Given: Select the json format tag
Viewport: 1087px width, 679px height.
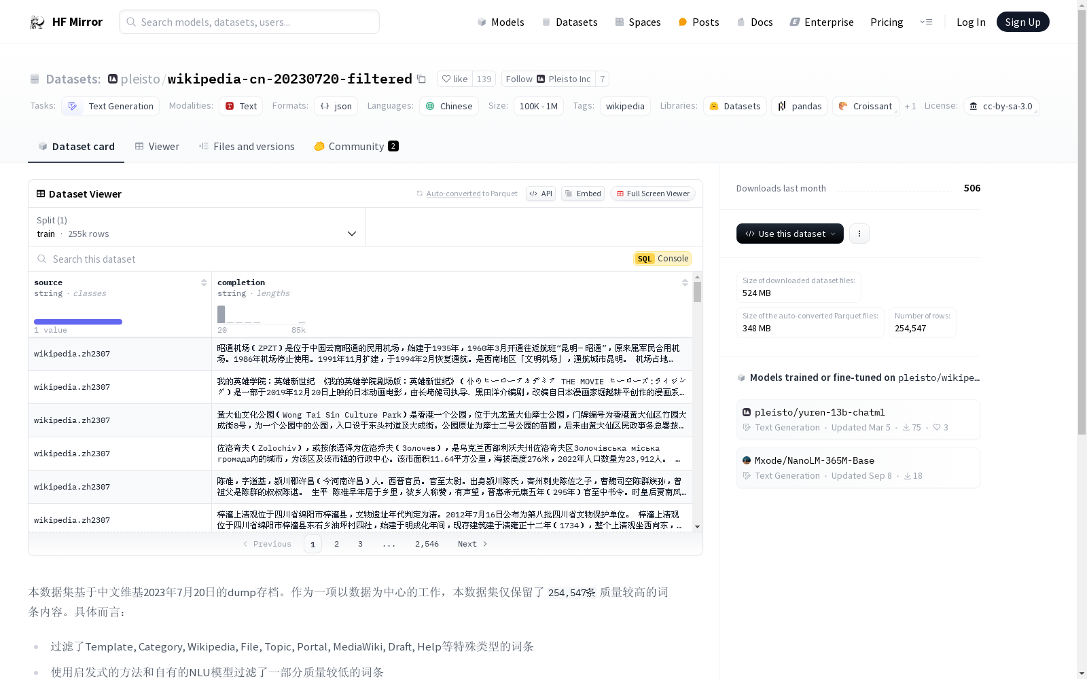Looking at the screenshot, I should [x=336, y=106].
